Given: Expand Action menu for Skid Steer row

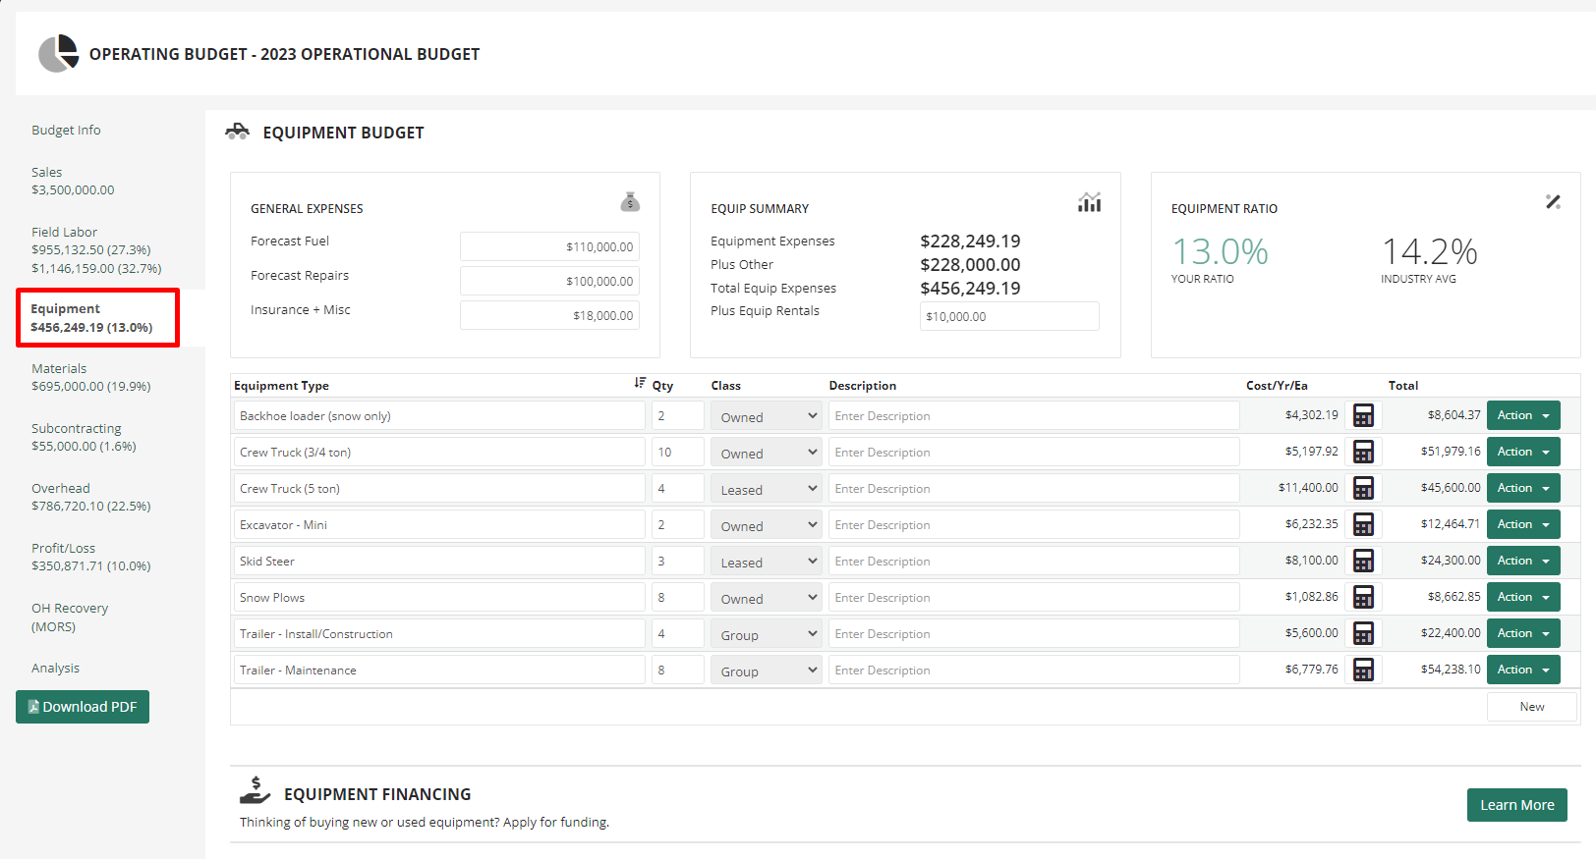Looking at the screenshot, I should pos(1523,561).
